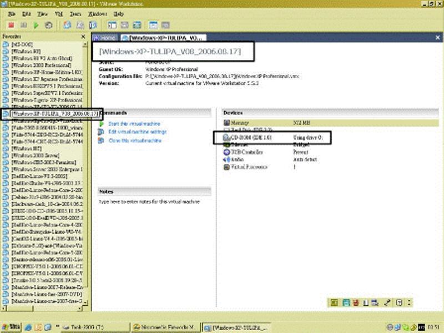
Task: Open the View menu
Action: coord(42,13)
